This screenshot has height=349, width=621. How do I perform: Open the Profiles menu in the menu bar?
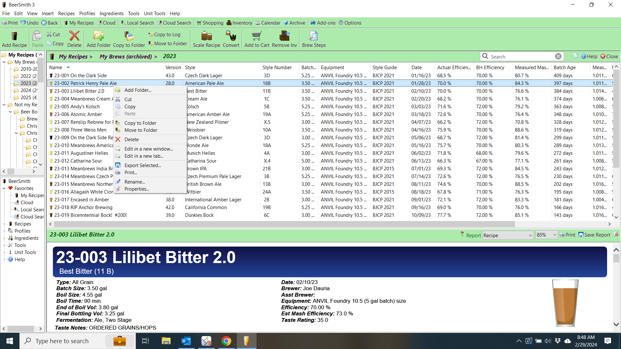point(87,14)
